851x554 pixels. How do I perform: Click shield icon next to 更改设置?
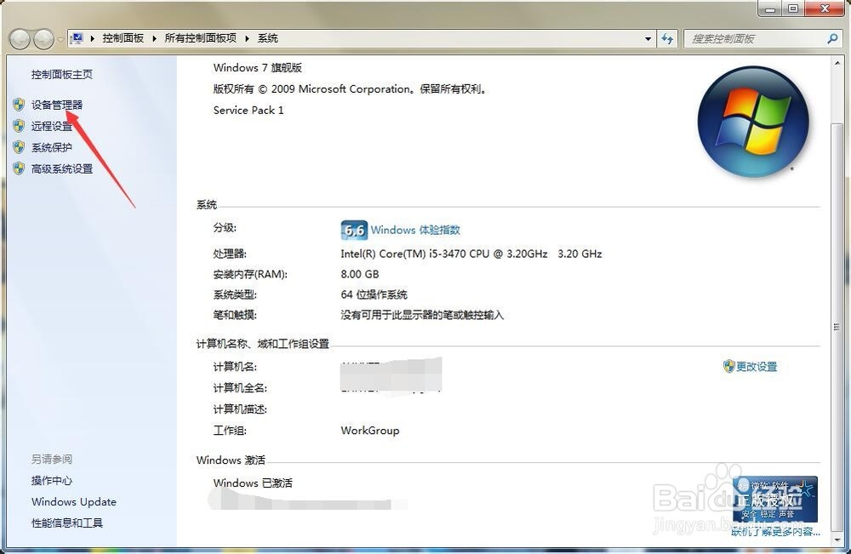pos(729,366)
